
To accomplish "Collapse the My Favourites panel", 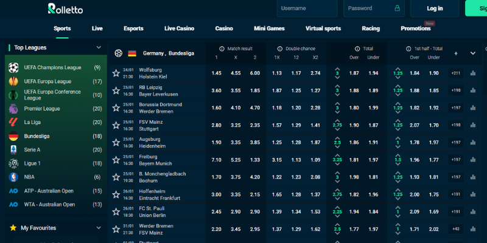I will [99, 228].
